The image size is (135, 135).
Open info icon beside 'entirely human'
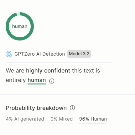[x=52, y=81]
